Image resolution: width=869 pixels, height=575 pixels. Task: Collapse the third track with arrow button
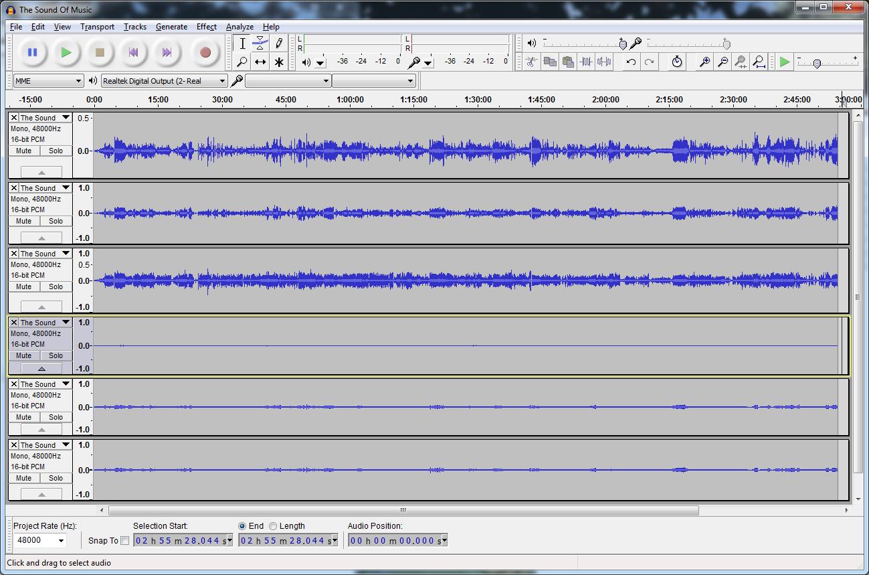point(41,307)
